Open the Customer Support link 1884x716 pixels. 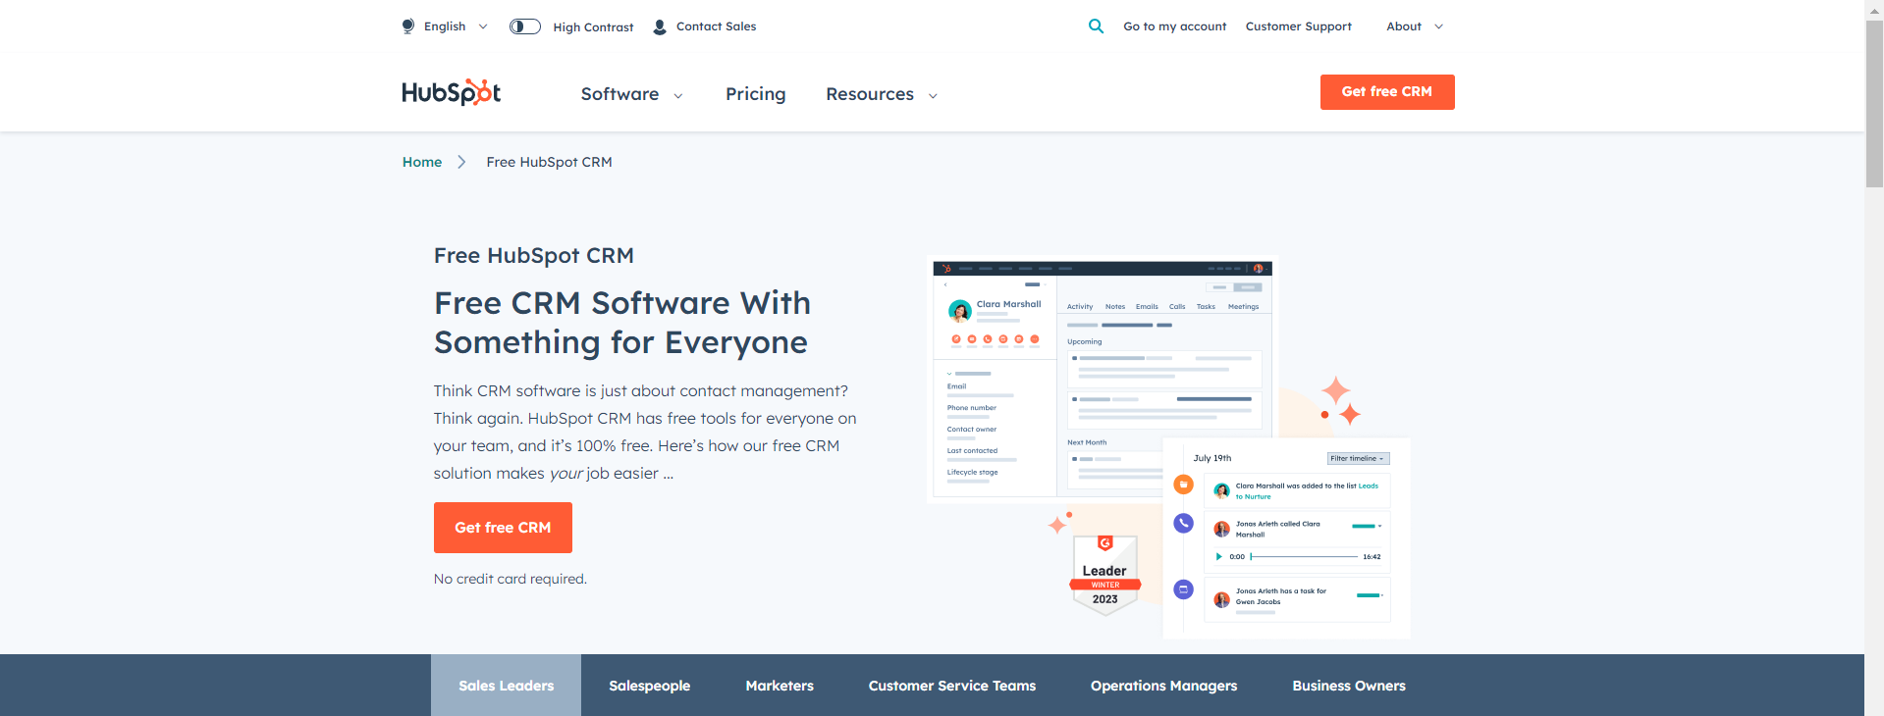pyautogui.click(x=1298, y=26)
